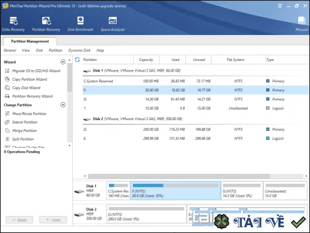Collapse the Change Partition section

point(63,105)
